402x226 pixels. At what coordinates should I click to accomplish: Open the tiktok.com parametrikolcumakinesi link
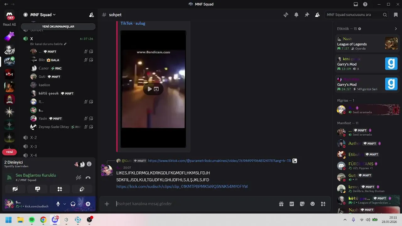[x=220, y=161]
